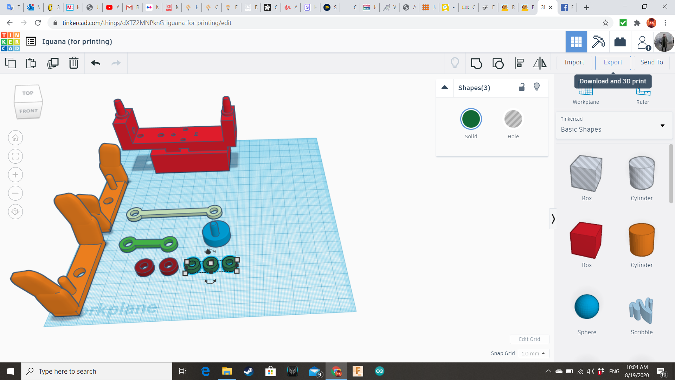Click Fit all in view icon

(x=15, y=156)
